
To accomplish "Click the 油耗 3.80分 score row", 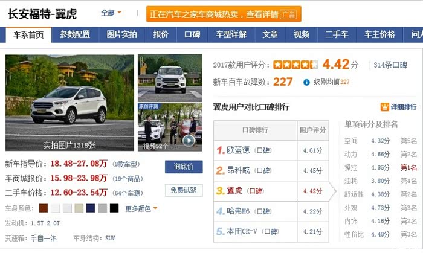I will point(381,181).
